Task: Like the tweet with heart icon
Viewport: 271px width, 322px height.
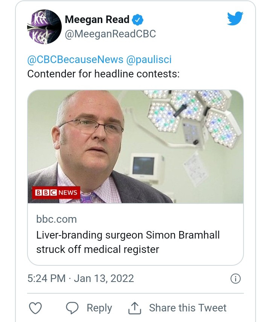Action: point(35,308)
